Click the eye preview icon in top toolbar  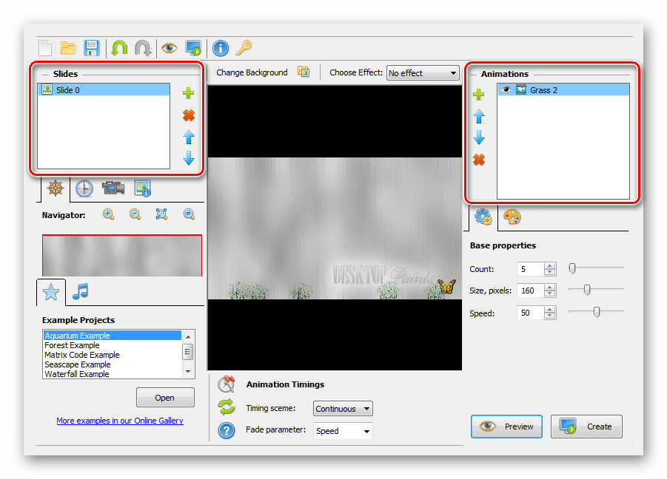click(170, 48)
